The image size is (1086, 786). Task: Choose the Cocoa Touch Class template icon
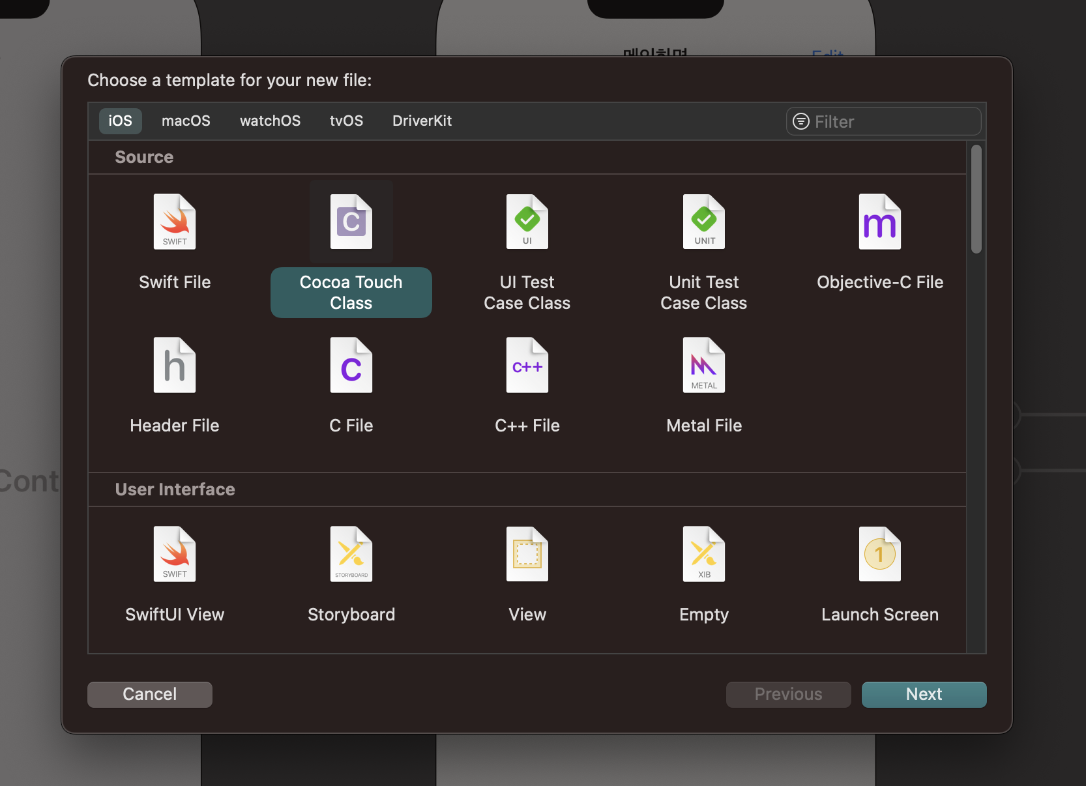click(x=351, y=222)
